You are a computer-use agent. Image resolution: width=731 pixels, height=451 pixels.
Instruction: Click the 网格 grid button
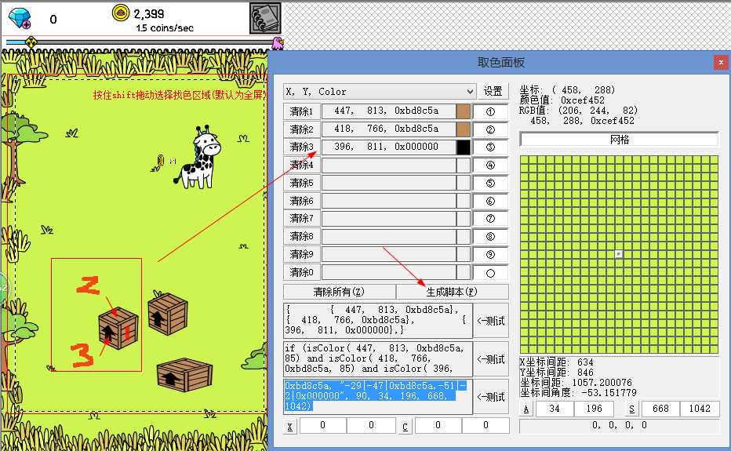click(619, 140)
